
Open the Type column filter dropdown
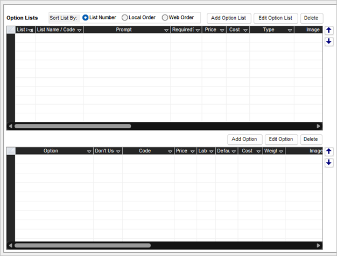290,31
